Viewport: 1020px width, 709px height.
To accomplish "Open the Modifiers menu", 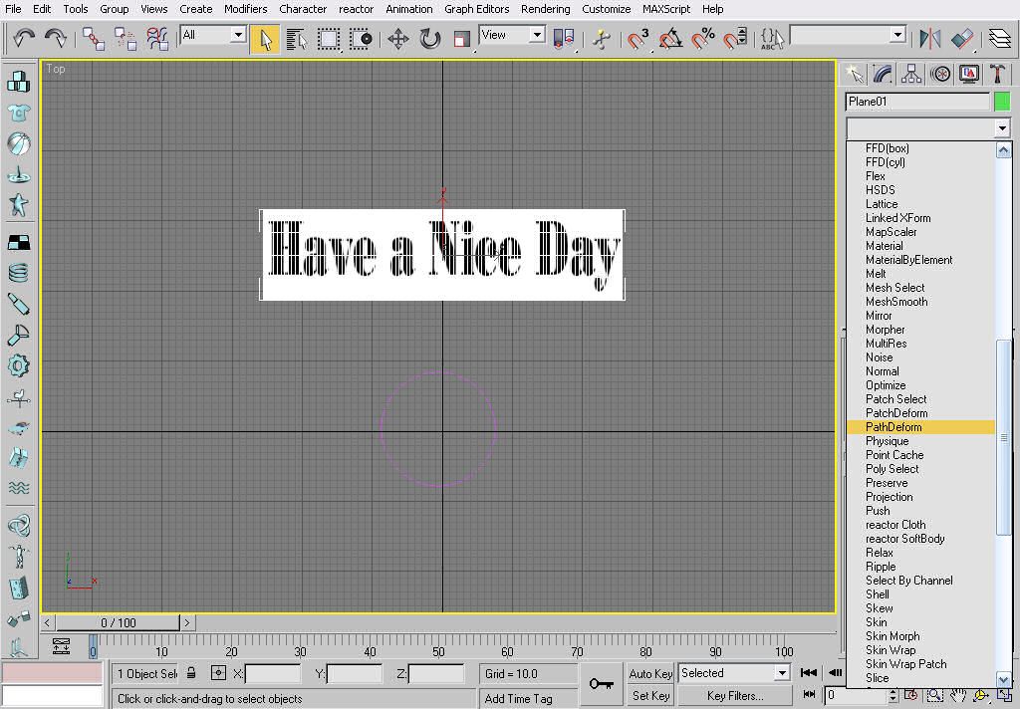I will pyautogui.click(x=245, y=9).
